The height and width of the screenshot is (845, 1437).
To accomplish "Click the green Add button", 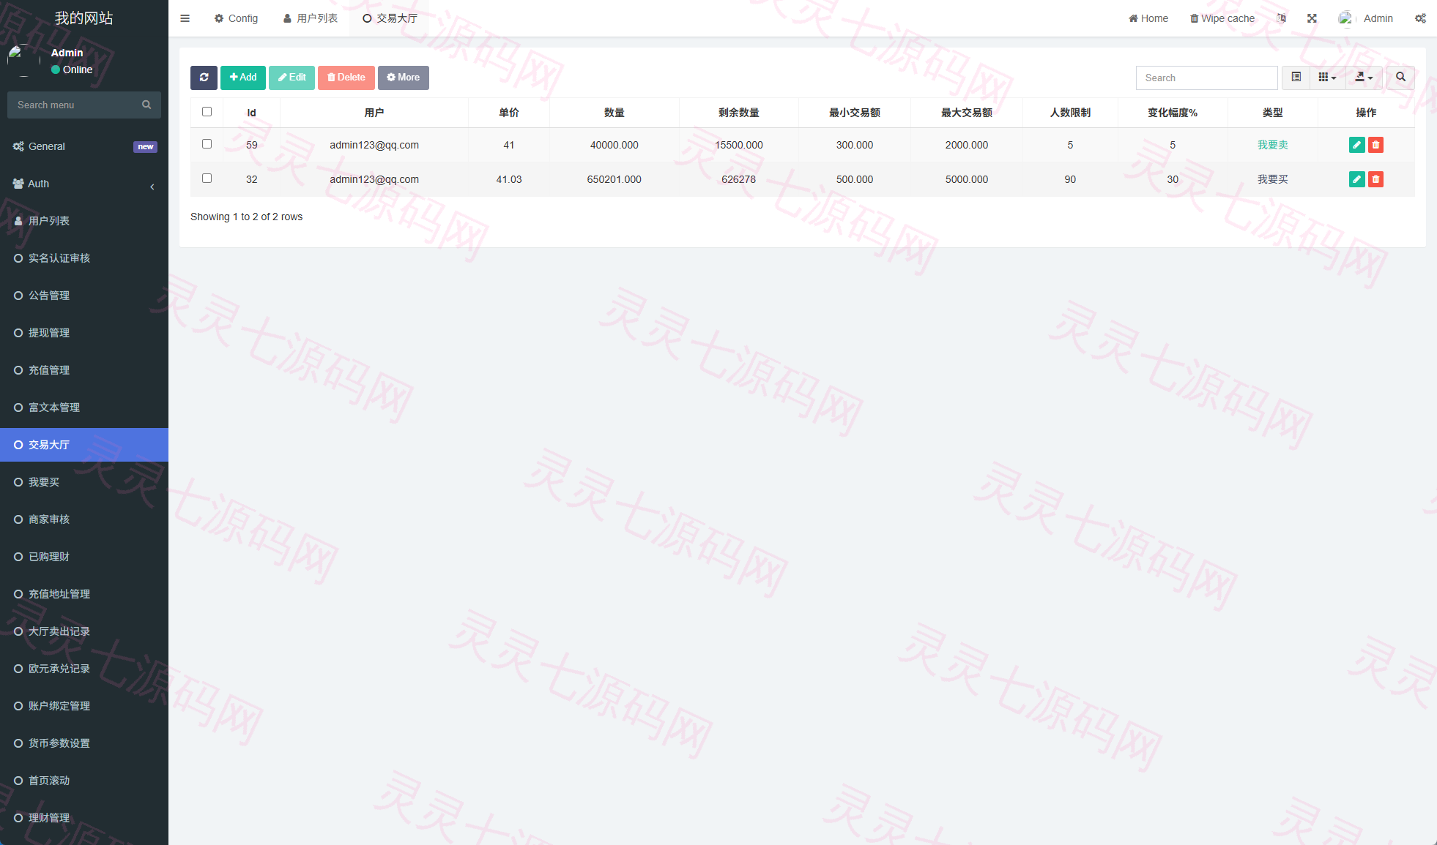I will click(x=243, y=78).
